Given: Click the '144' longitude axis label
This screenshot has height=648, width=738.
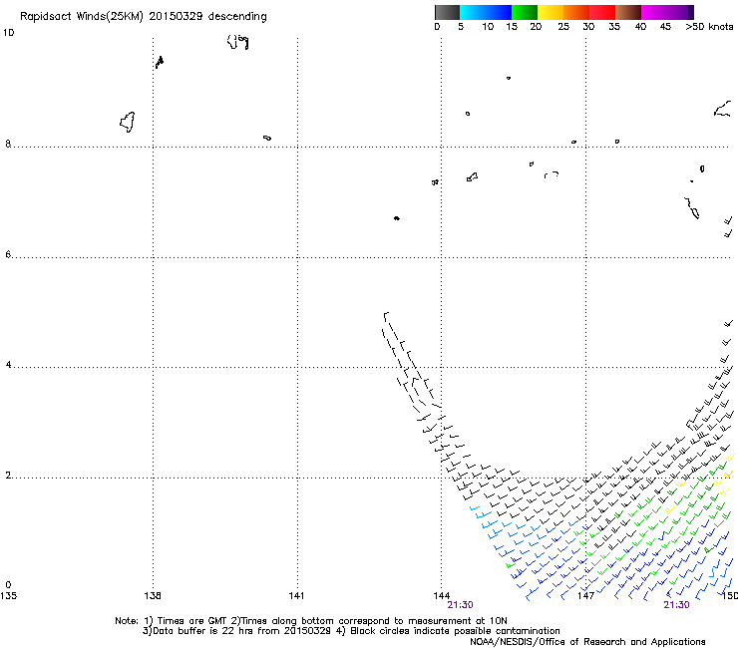Looking at the screenshot, I should 442,596.
